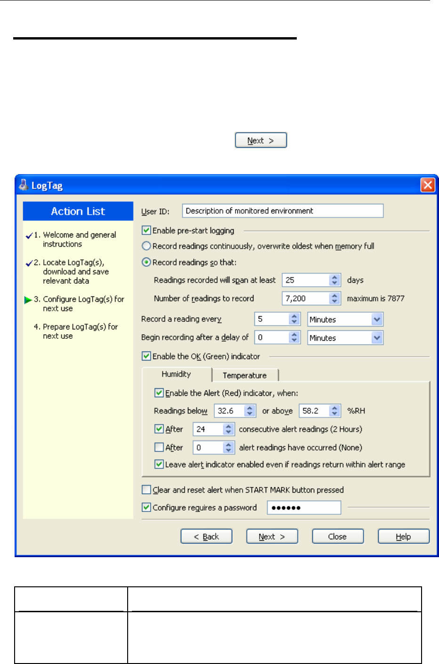Click the green arrow current step marker
This screenshot has height=664, width=439.
tap(28, 300)
